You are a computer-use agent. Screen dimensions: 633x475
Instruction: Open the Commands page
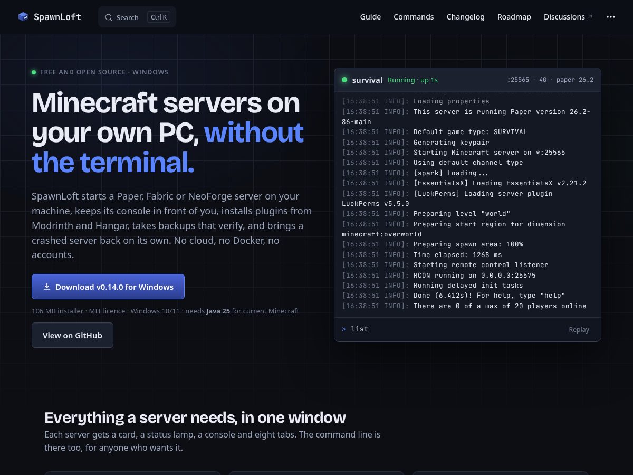(414, 17)
